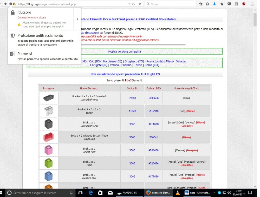Click the lime brick image
Image resolution: width=260 pixels, height=197 pixels.
(x=49, y=163)
